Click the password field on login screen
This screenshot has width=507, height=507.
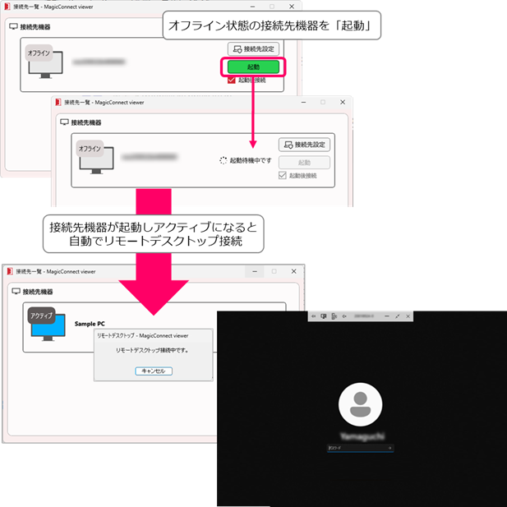click(x=355, y=448)
